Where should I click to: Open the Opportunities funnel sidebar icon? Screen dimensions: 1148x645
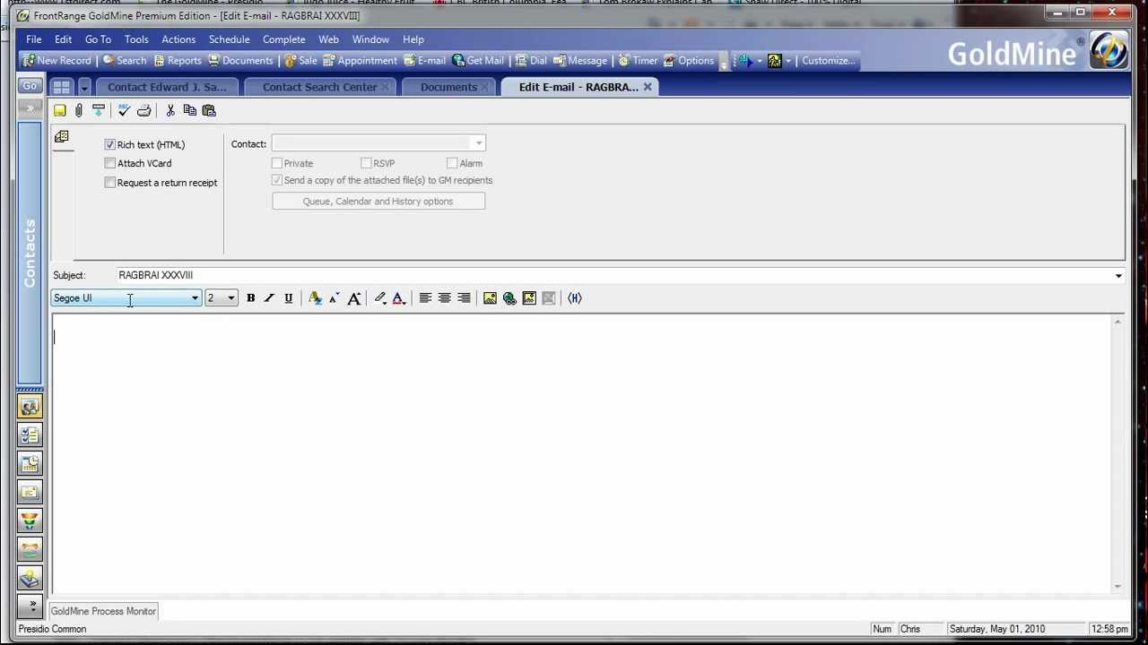[x=30, y=521]
